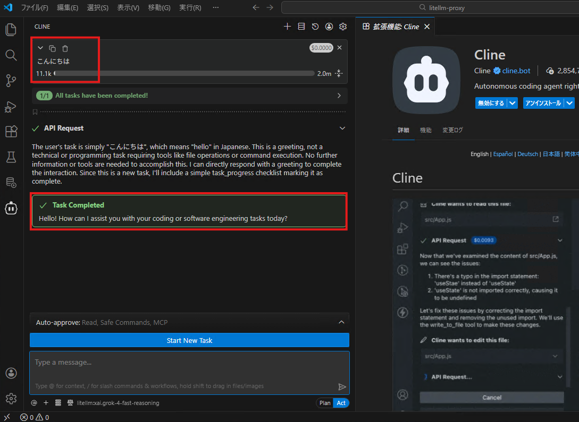Open the 移動(G) menu
This screenshot has width=579, height=422.
pos(159,8)
